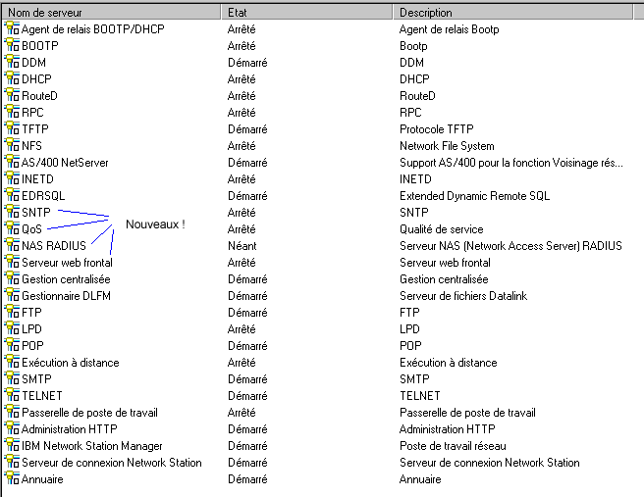The width and height of the screenshot is (644, 497).
Task: Click the Arrêté status of QoS row
Action: coord(241,228)
